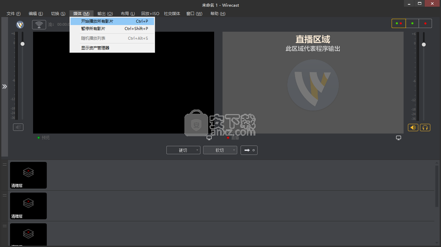The width and height of the screenshot is (441, 247).
Task: Open the 布局 (L) menu
Action: [x=128, y=14]
